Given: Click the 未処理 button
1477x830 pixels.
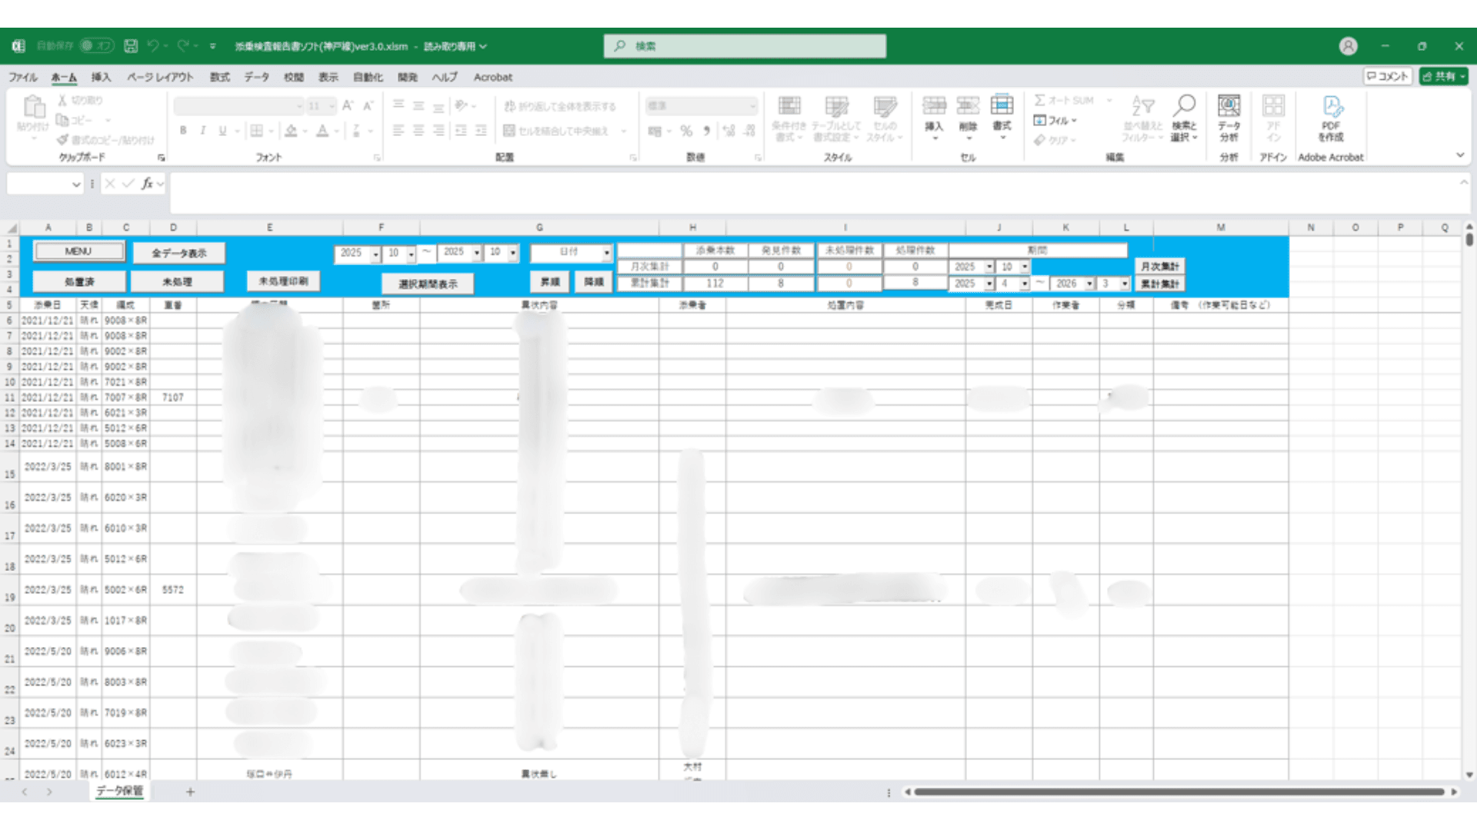Looking at the screenshot, I should (x=177, y=282).
